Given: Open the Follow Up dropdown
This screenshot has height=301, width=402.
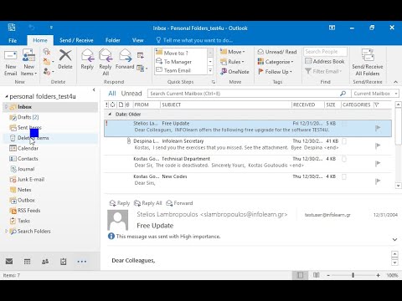Looking at the screenshot, I should (x=275, y=72).
